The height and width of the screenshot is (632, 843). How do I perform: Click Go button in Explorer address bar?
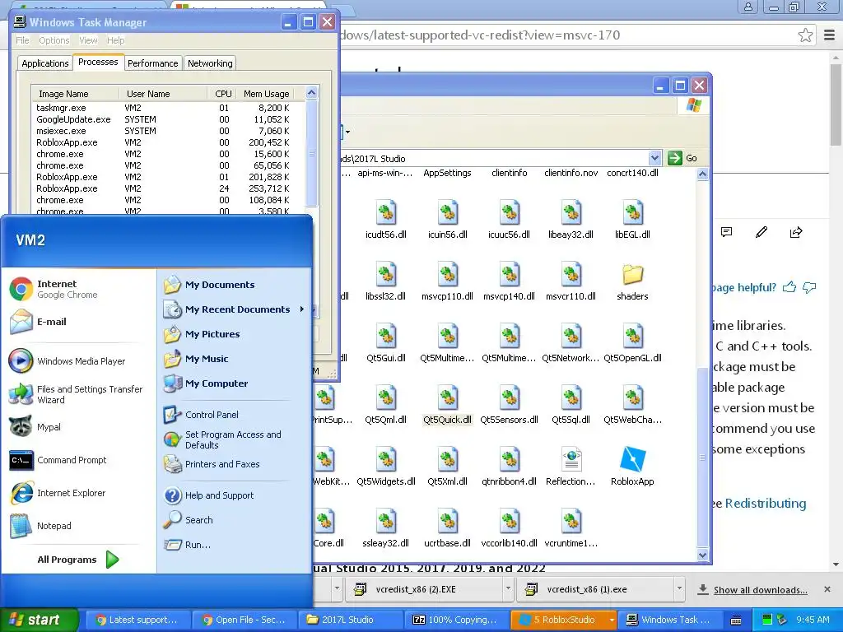pyautogui.click(x=682, y=158)
